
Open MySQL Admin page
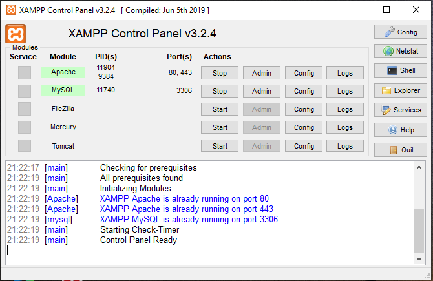pos(262,91)
